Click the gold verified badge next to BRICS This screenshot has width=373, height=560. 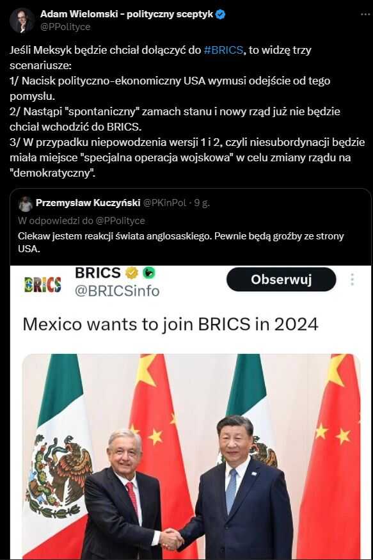(x=132, y=273)
